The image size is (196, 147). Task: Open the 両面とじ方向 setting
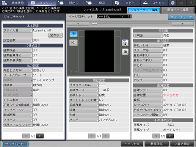click(x=17, y=70)
